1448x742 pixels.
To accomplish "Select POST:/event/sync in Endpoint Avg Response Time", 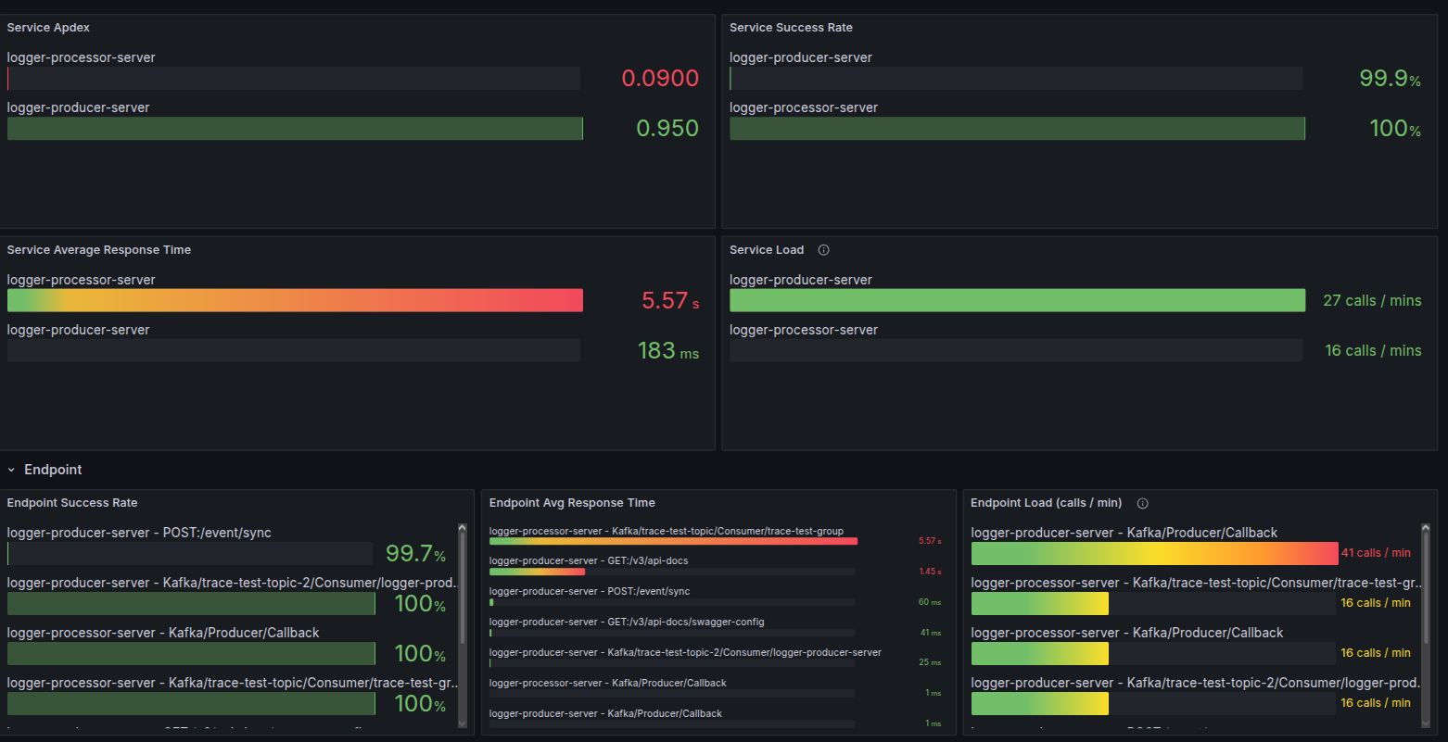I will 590,591.
